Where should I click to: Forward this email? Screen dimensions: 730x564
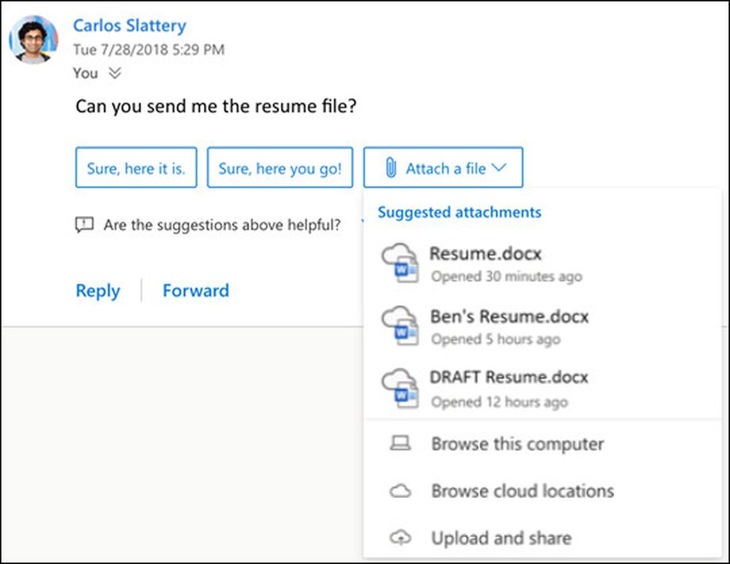tap(195, 291)
